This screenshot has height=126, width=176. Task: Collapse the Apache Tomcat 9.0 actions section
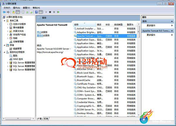pos(172,31)
